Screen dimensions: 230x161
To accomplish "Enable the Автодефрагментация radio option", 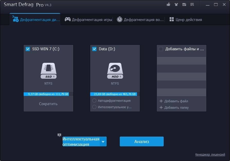I will pyautogui.click(x=94, y=100).
